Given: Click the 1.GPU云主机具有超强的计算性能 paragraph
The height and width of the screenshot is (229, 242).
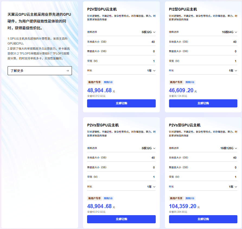Looking at the screenshot, I should tap(37, 41).
